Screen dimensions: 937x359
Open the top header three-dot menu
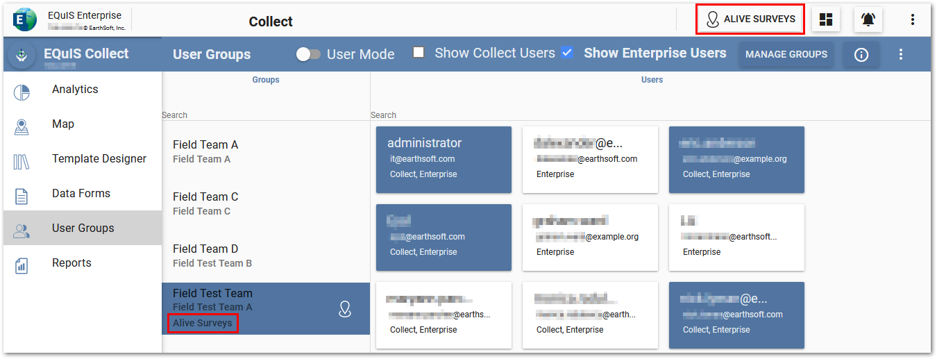point(913,19)
